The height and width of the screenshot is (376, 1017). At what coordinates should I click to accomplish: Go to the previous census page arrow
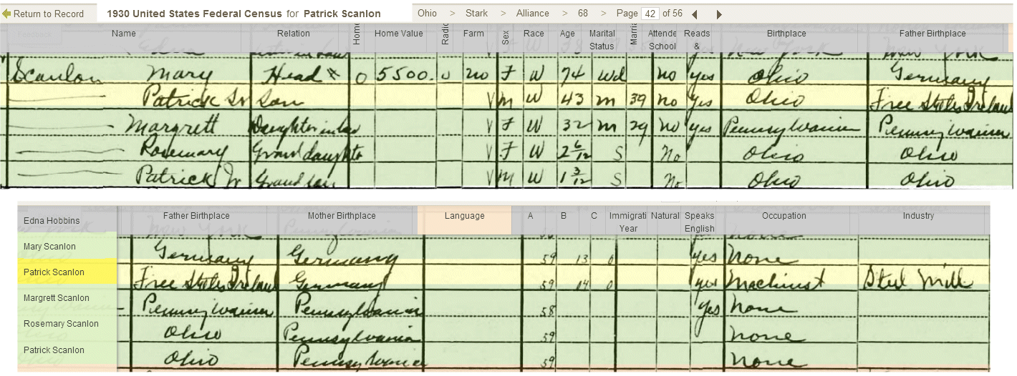(x=694, y=14)
